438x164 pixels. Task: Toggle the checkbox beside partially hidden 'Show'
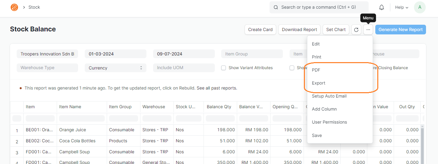pyautogui.click(x=292, y=68)
